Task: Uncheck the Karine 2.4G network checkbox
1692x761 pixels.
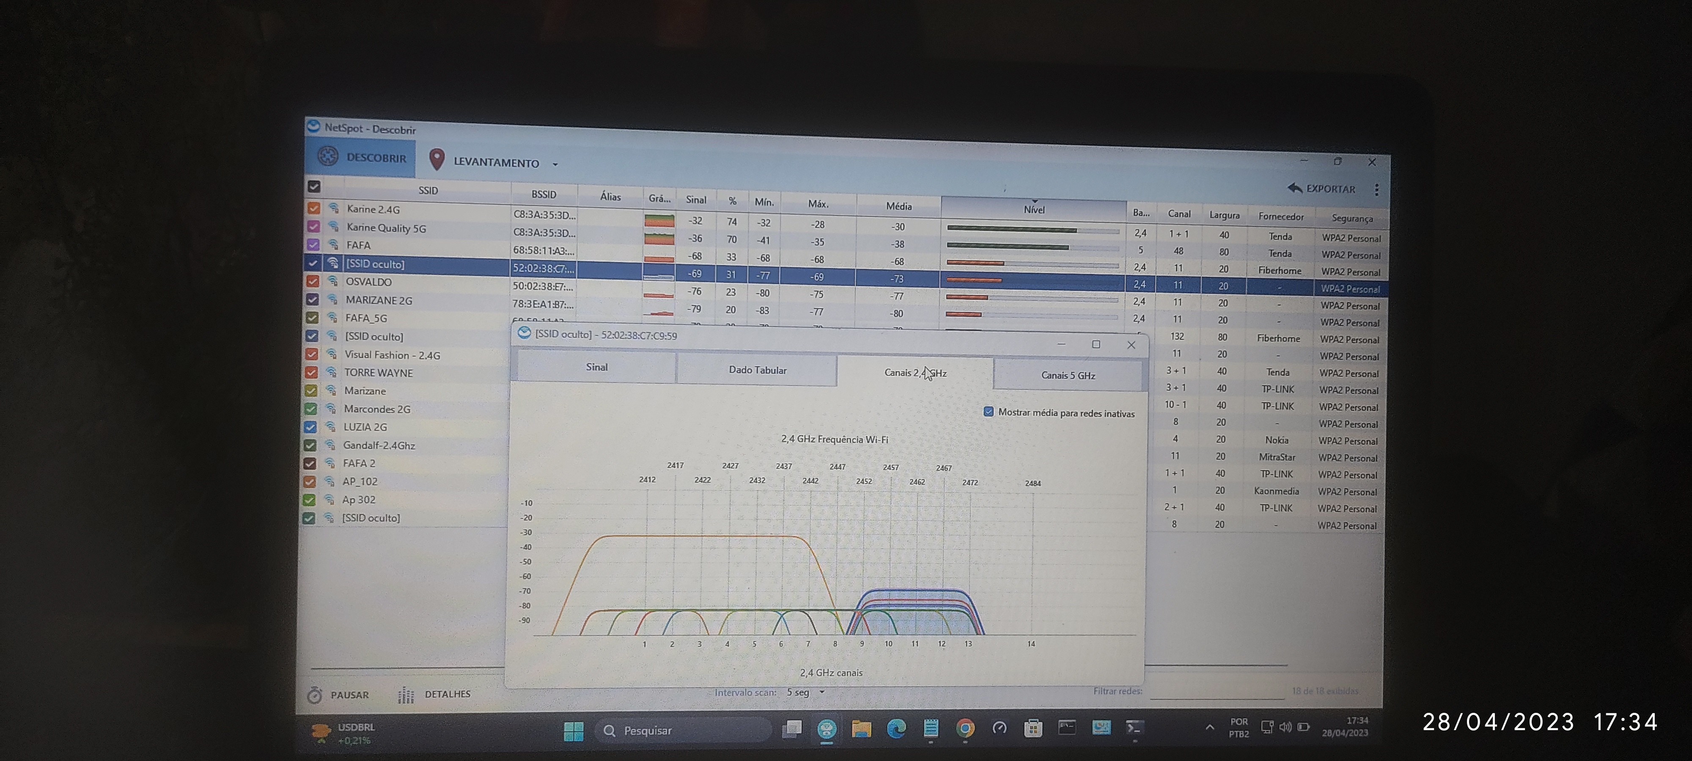Action: click(x=314, y=208)
